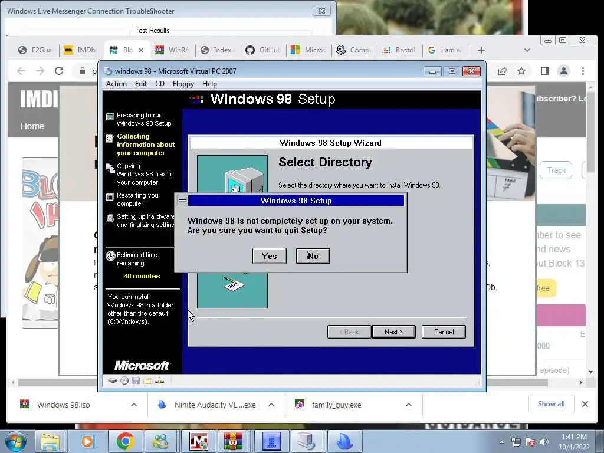Click the Chrome taskbar icon
604x453 pixels.
coord(125,441)
